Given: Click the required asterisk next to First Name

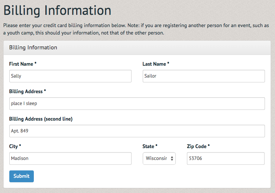Looking at the screenshot, I should point(35,63).
